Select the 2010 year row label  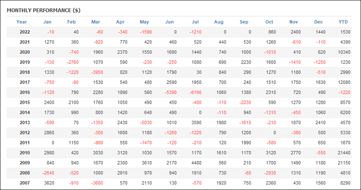point(25,153)
